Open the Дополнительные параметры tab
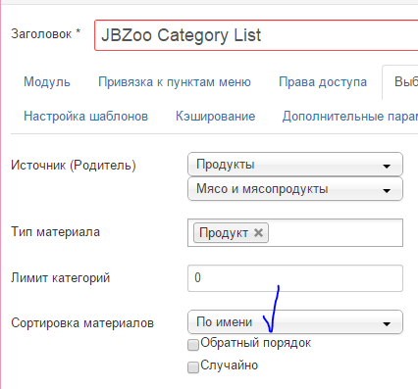 (350, 117)
